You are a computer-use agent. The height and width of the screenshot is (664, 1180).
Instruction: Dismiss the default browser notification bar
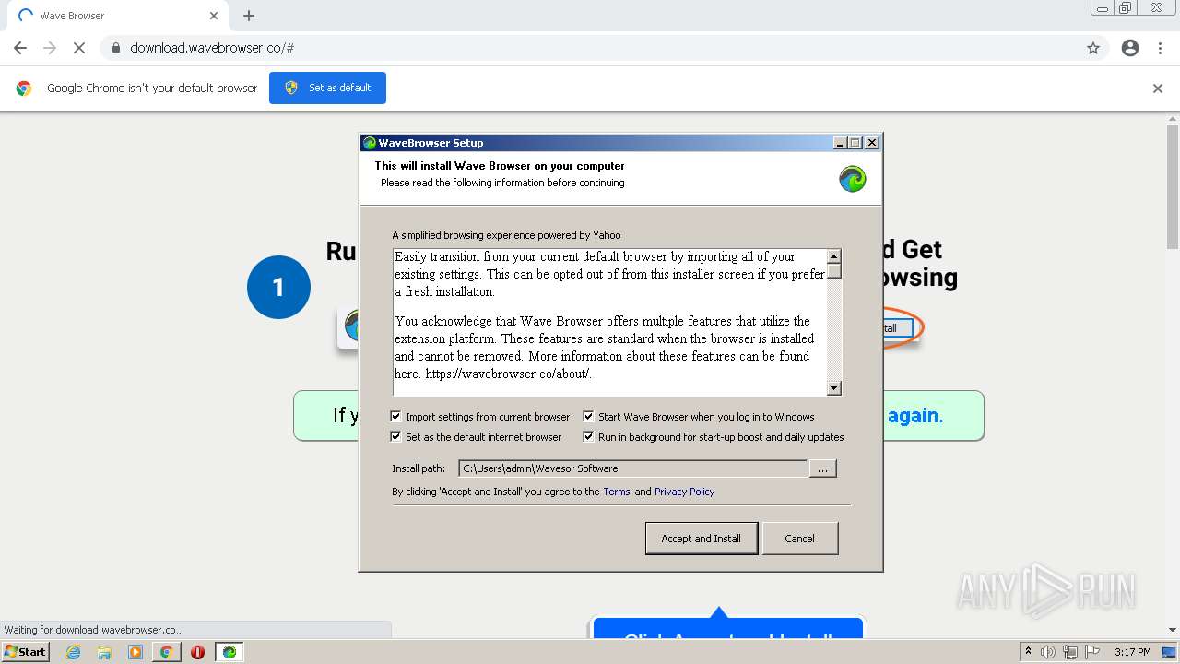coord(1158,89)
